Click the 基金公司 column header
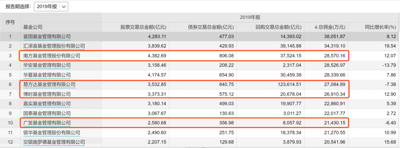 33,27
